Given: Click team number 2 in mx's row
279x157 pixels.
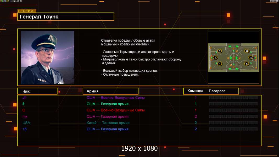Looking at the screenshot, I should click(196, 117).
